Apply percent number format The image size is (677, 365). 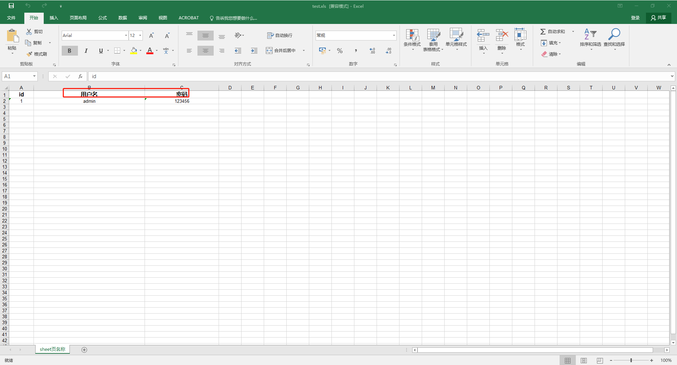(x=340, y=51)
